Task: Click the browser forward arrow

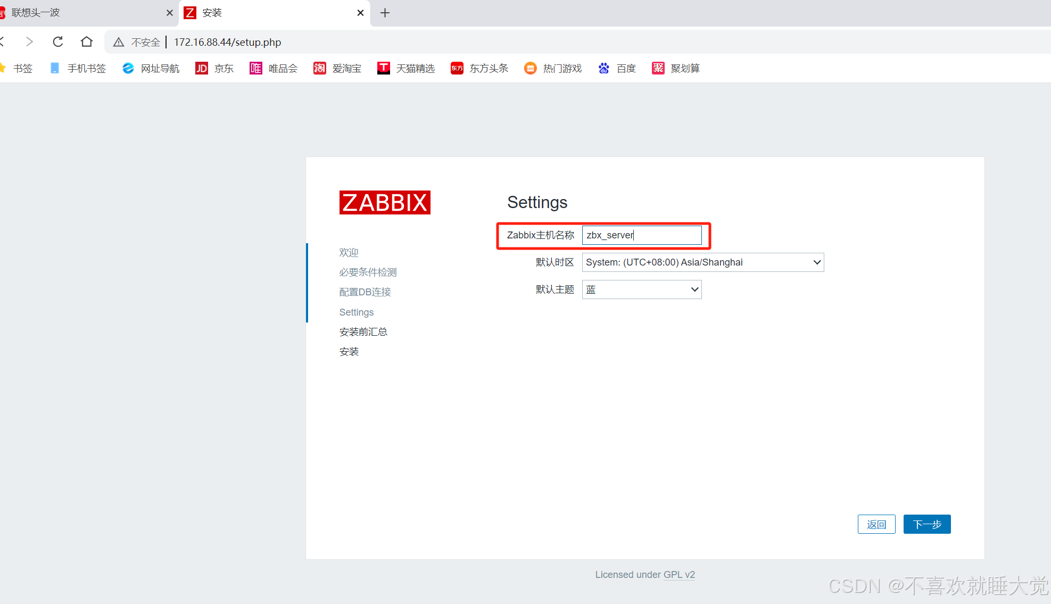Action: pos(29,42)
